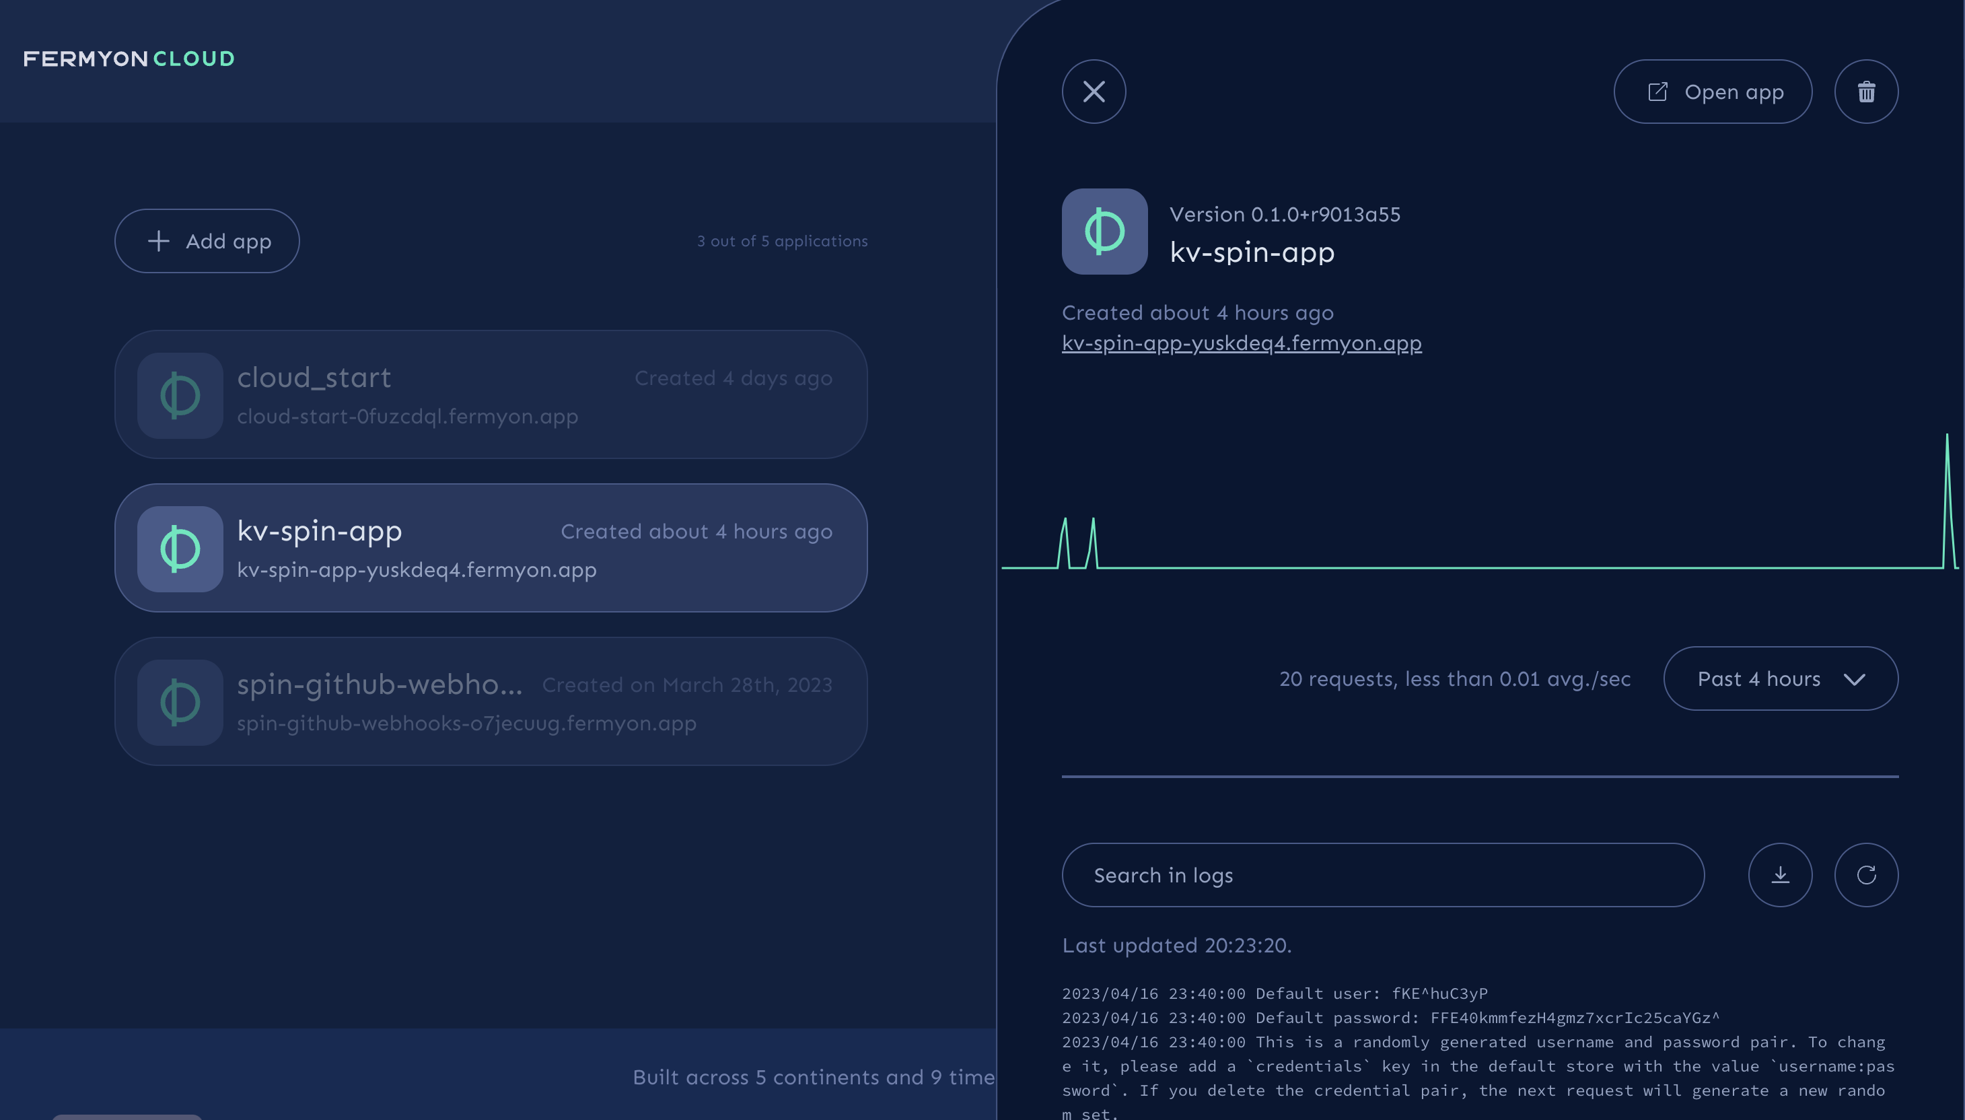
Task: Download logs with the download icon
Action: coord(1781,874)
